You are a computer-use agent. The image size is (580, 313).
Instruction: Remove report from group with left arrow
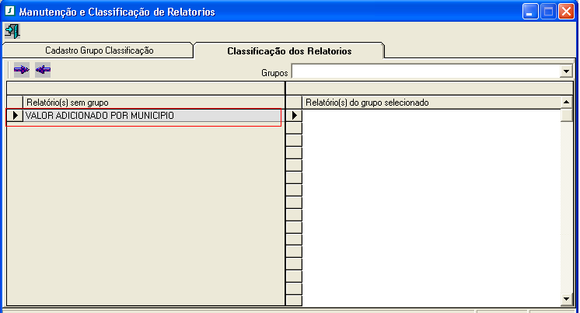tap(43, 69)
